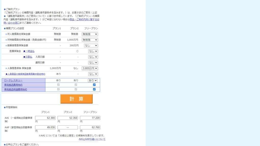This screenshot has width=260, height=146.
Task: Open the 通院日額 dropdown
Action: 93,63
